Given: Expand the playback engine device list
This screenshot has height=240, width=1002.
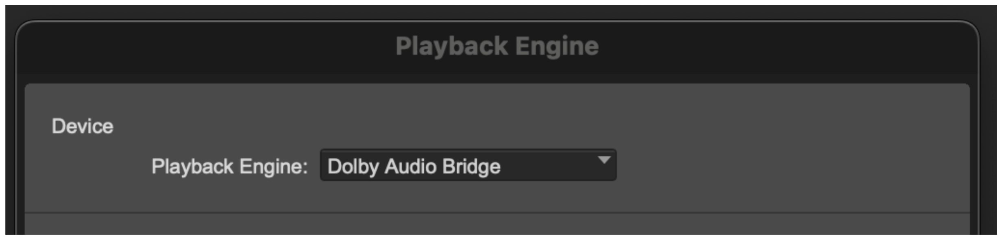Looking at the screenshot, I should (468, 165).
